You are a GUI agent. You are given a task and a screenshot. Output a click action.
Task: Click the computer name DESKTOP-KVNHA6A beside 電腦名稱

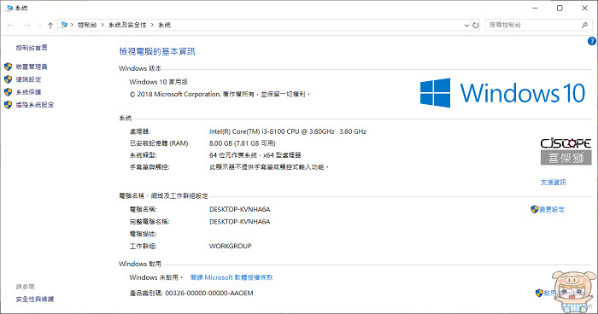click(x=239, y=209)
